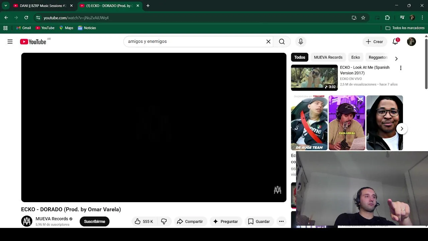Close the DANI BZRP tab
The image size is (428, 241).
(x=71, y=6)
